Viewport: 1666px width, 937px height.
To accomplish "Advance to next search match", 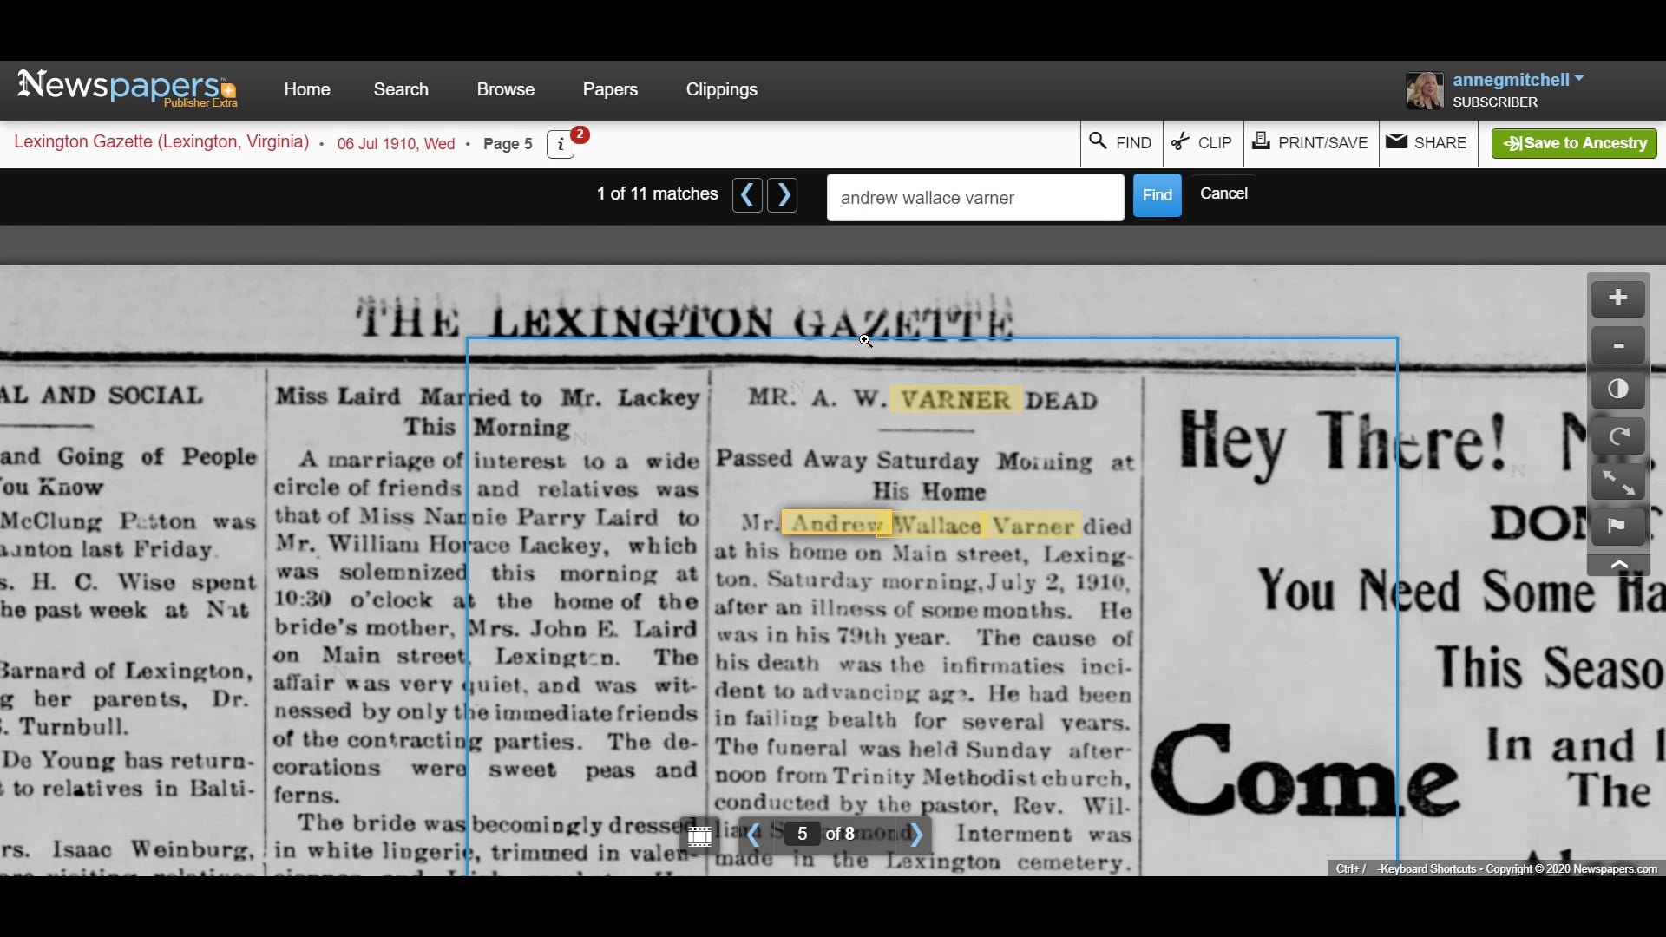I will click(x=782, y=194).
